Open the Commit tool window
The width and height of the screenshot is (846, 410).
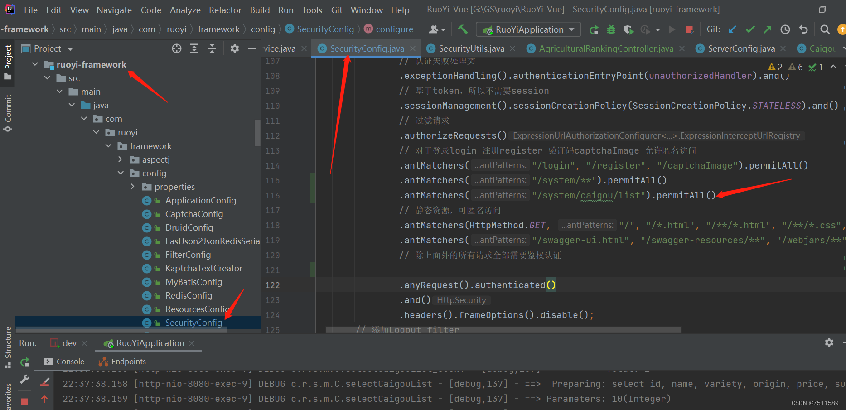point(8,113)
